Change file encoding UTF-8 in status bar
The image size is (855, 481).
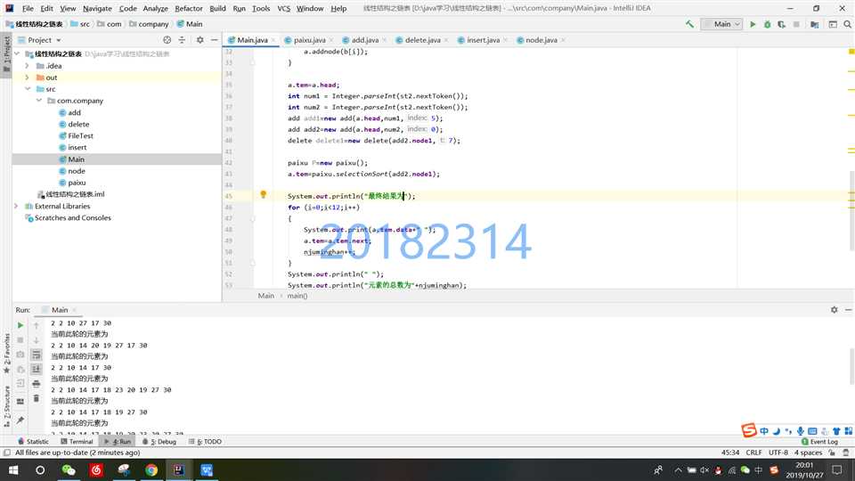click(778, 452)
